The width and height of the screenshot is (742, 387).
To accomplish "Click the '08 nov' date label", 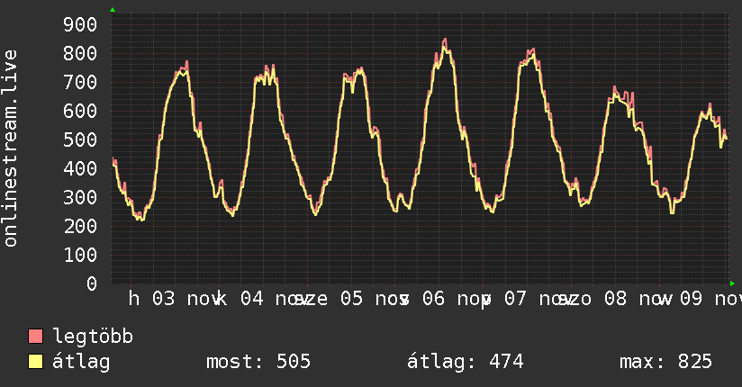I will click(629, 299).
